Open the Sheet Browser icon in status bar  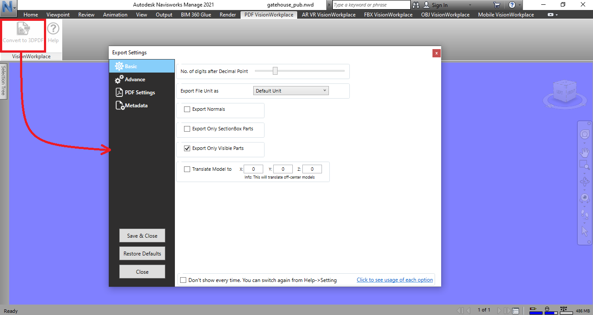pos(516,311)
